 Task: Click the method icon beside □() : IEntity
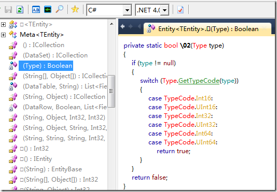click(13, 159)
